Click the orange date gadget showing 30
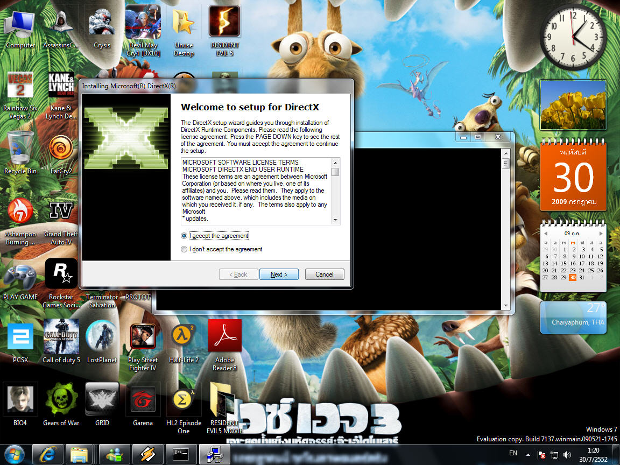The height and width of the screenshot is (465, 620). tap(573, 176)
